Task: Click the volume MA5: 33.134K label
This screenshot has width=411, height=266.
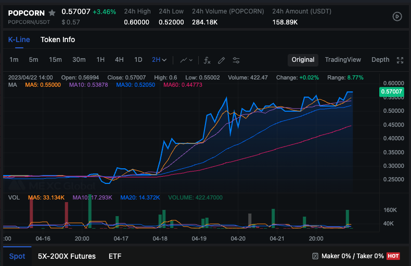Action: point(46,197)
